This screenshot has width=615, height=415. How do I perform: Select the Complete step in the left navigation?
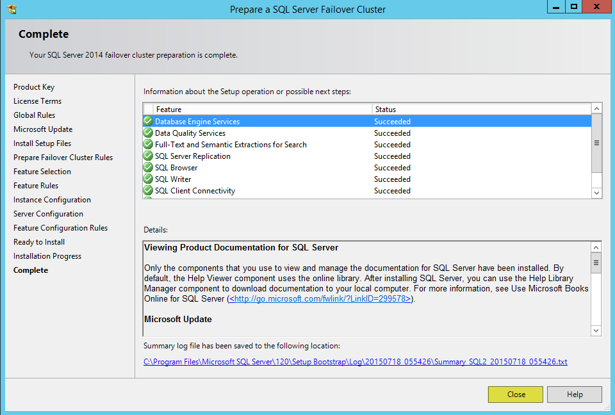(x=31, y=270)
